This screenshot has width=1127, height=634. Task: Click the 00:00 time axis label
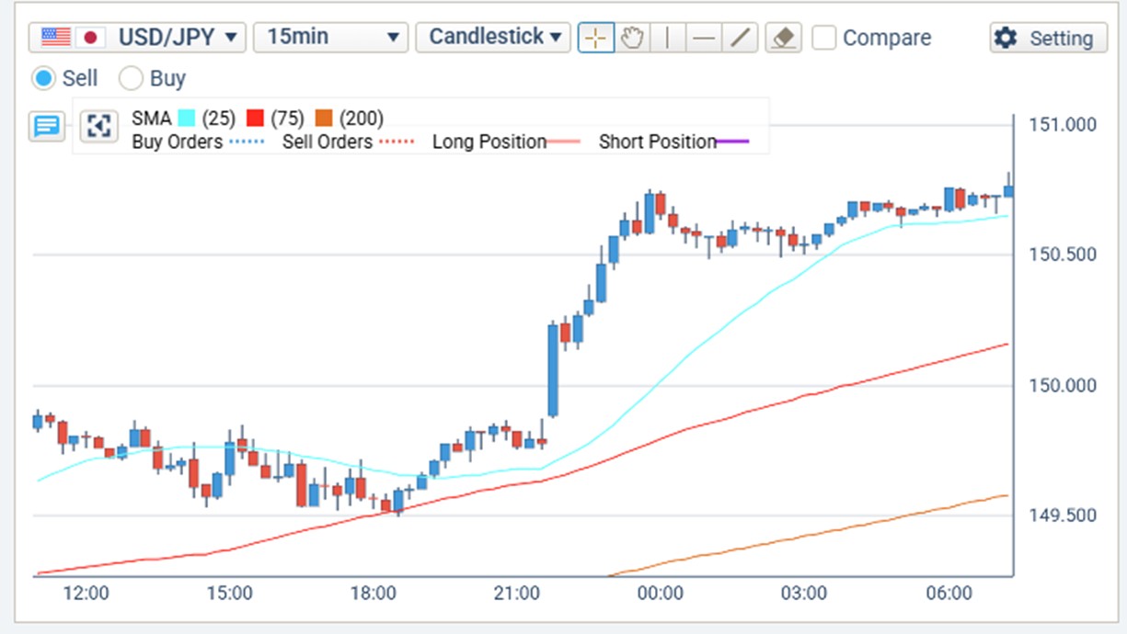pyautogui.click(x=660, y=594)
